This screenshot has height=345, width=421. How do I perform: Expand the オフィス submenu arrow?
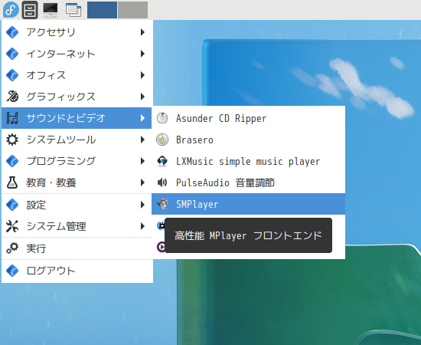[x=142, y=75]
